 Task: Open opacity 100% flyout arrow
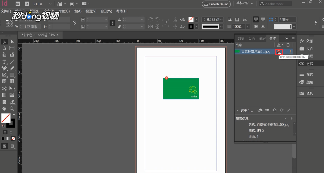click(x=247, y=27)
